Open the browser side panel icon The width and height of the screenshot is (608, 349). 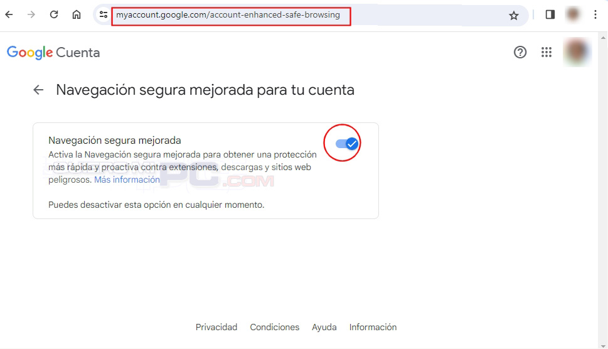[550, 14]
